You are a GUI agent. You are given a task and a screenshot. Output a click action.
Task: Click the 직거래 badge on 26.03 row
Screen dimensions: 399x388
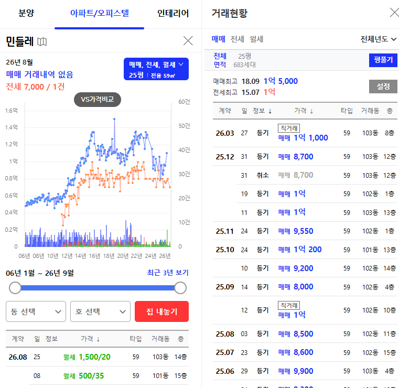pos(289,128)
